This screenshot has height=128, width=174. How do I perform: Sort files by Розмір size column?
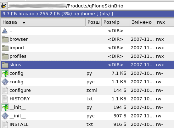point(116,22)
